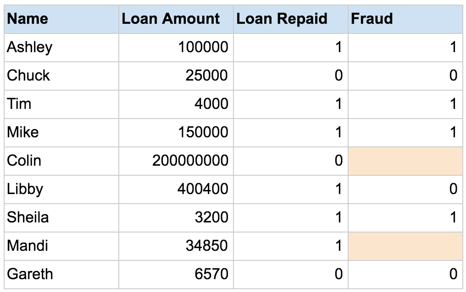Select the loan amount 200000000
This screenshot has height=292, width=466.
[x=176, y=161]
